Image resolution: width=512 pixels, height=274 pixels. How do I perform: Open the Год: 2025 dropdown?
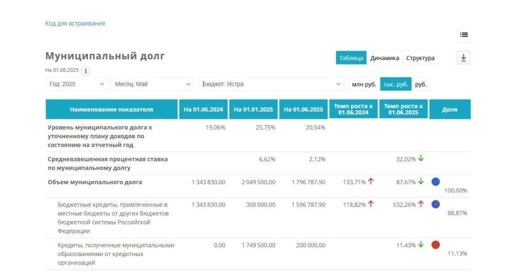[77, 84]
